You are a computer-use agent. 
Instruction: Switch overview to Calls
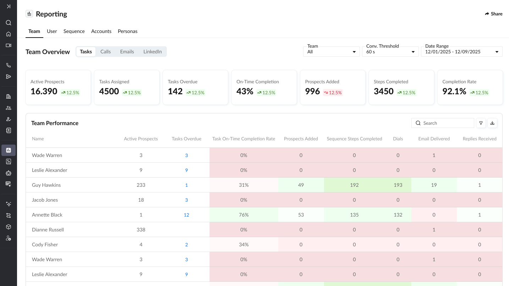(105, 52)
